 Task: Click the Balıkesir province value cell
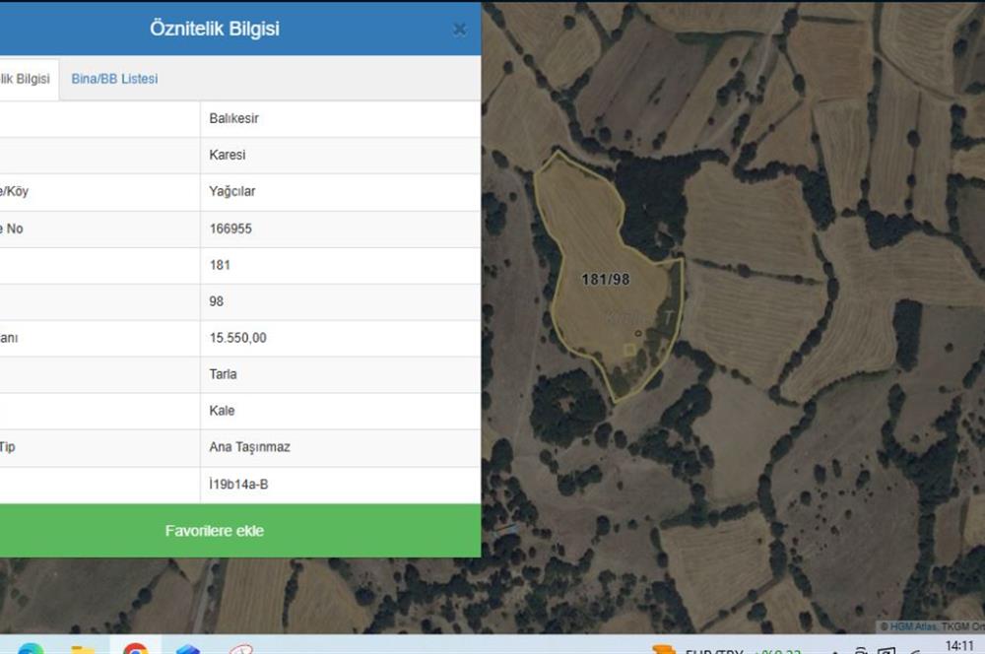click(234, 119)
